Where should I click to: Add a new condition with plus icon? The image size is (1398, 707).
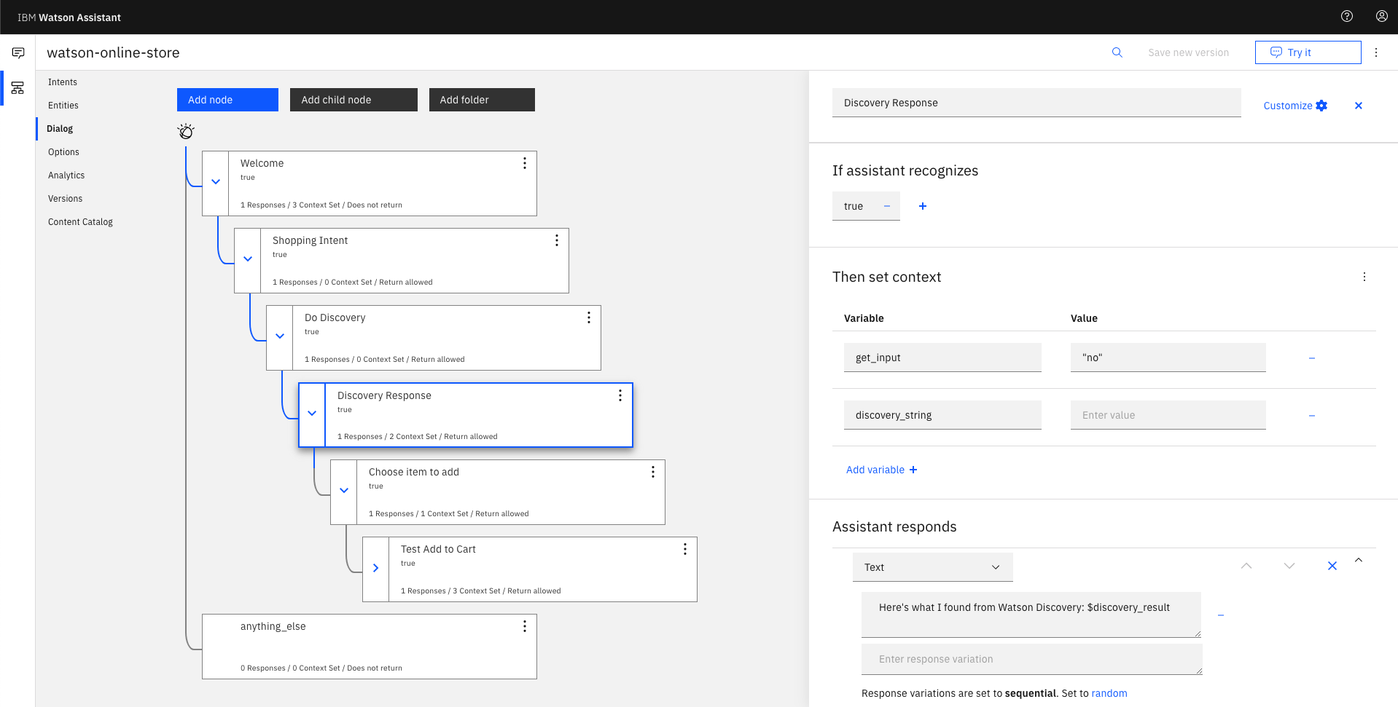coord(923,206)
